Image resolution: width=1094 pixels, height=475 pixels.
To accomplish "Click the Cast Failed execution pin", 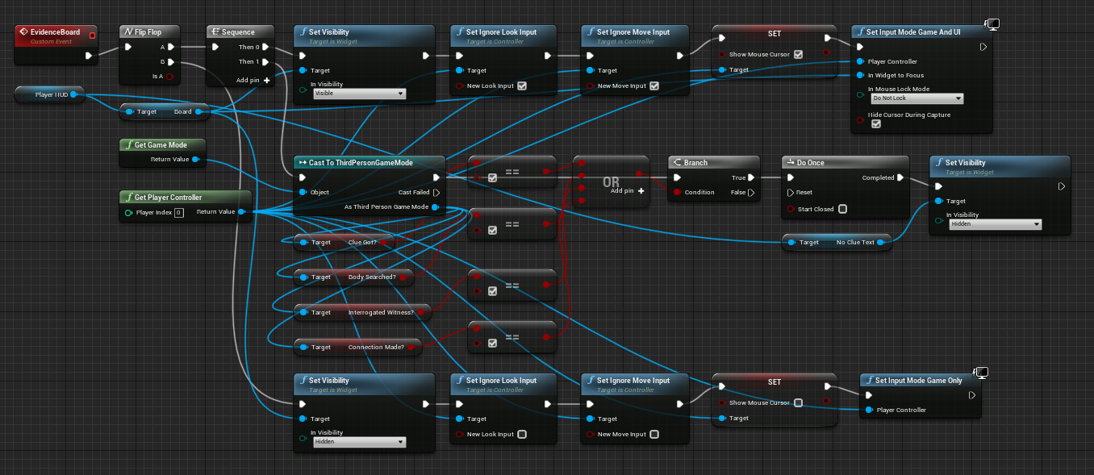I will pyautogui.click(x=436, y=193).
